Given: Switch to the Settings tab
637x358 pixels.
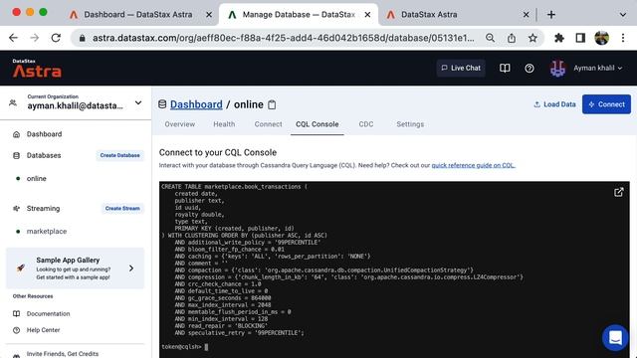Looking at the screenshot, I should coord(410,124).
